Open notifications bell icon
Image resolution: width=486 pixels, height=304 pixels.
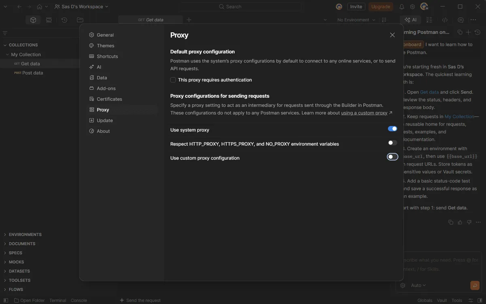(x=402, y=6)
